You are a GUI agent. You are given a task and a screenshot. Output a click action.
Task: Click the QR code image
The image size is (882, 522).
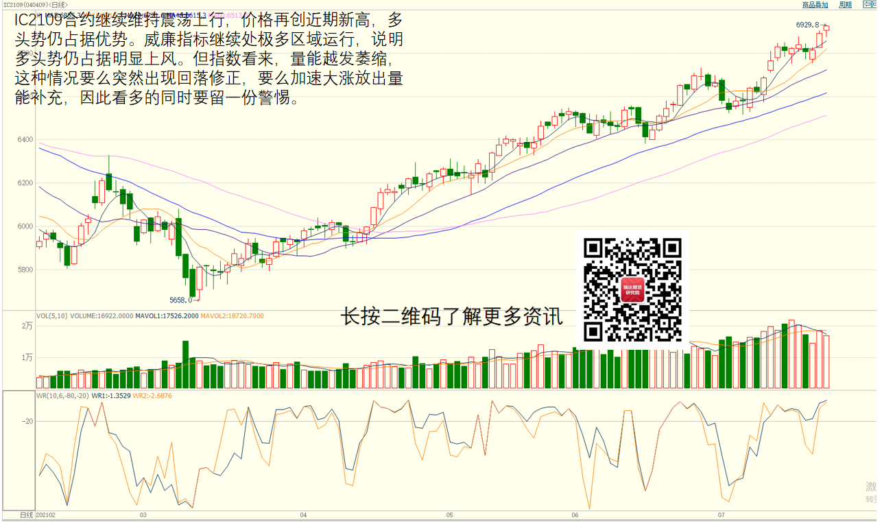point(632,290)
